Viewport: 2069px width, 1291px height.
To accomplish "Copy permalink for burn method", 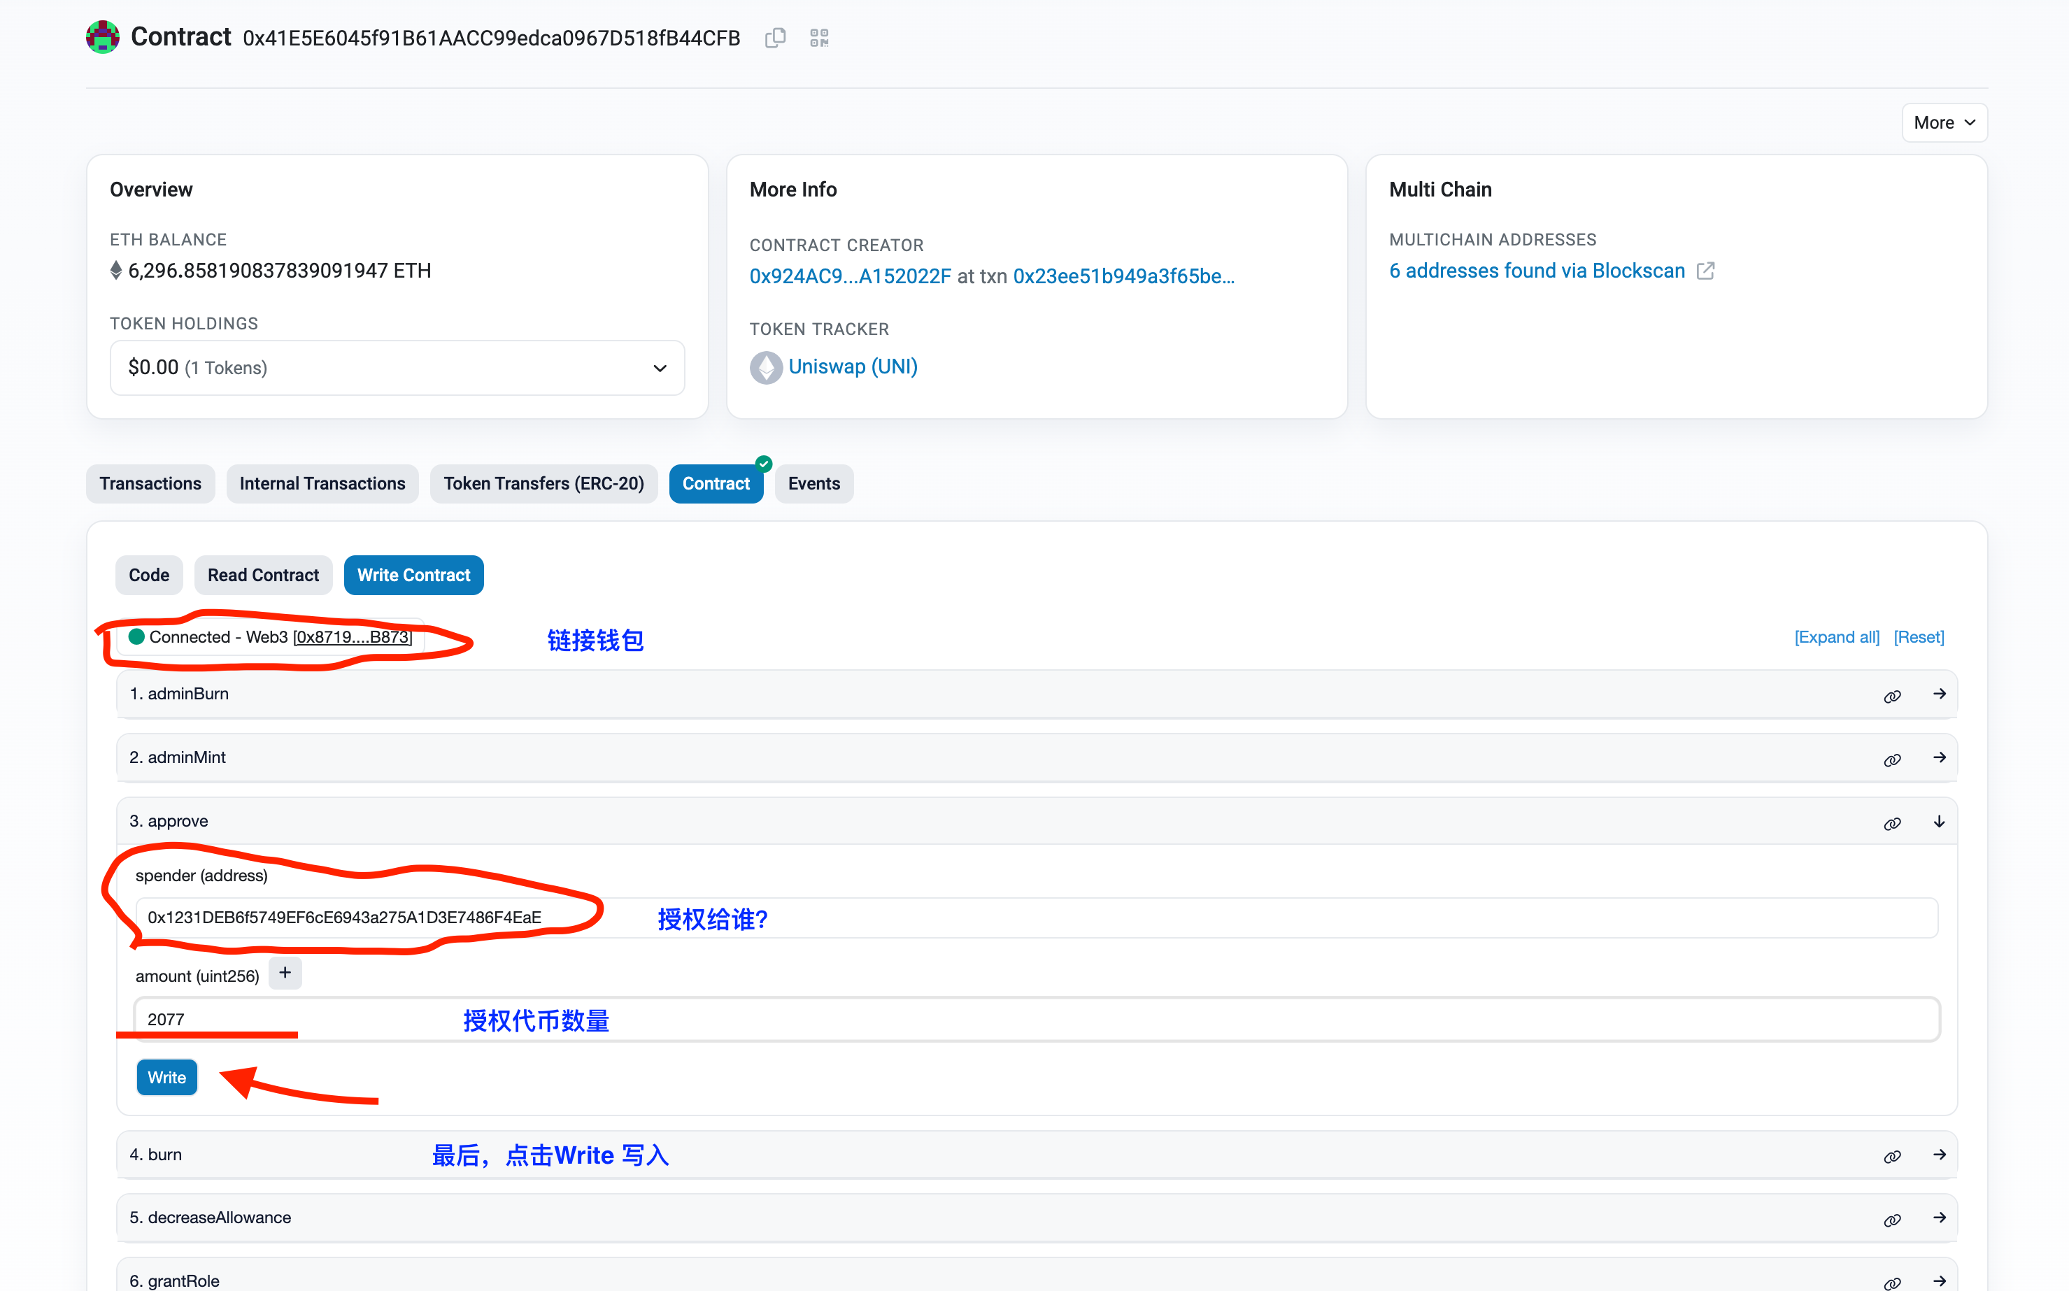I will (x=1892, y=1156).
